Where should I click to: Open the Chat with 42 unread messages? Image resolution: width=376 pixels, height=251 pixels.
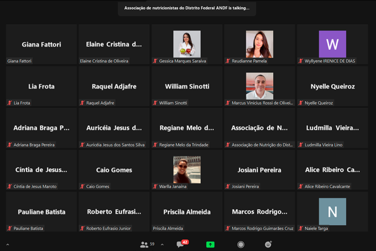click(181, 245)
